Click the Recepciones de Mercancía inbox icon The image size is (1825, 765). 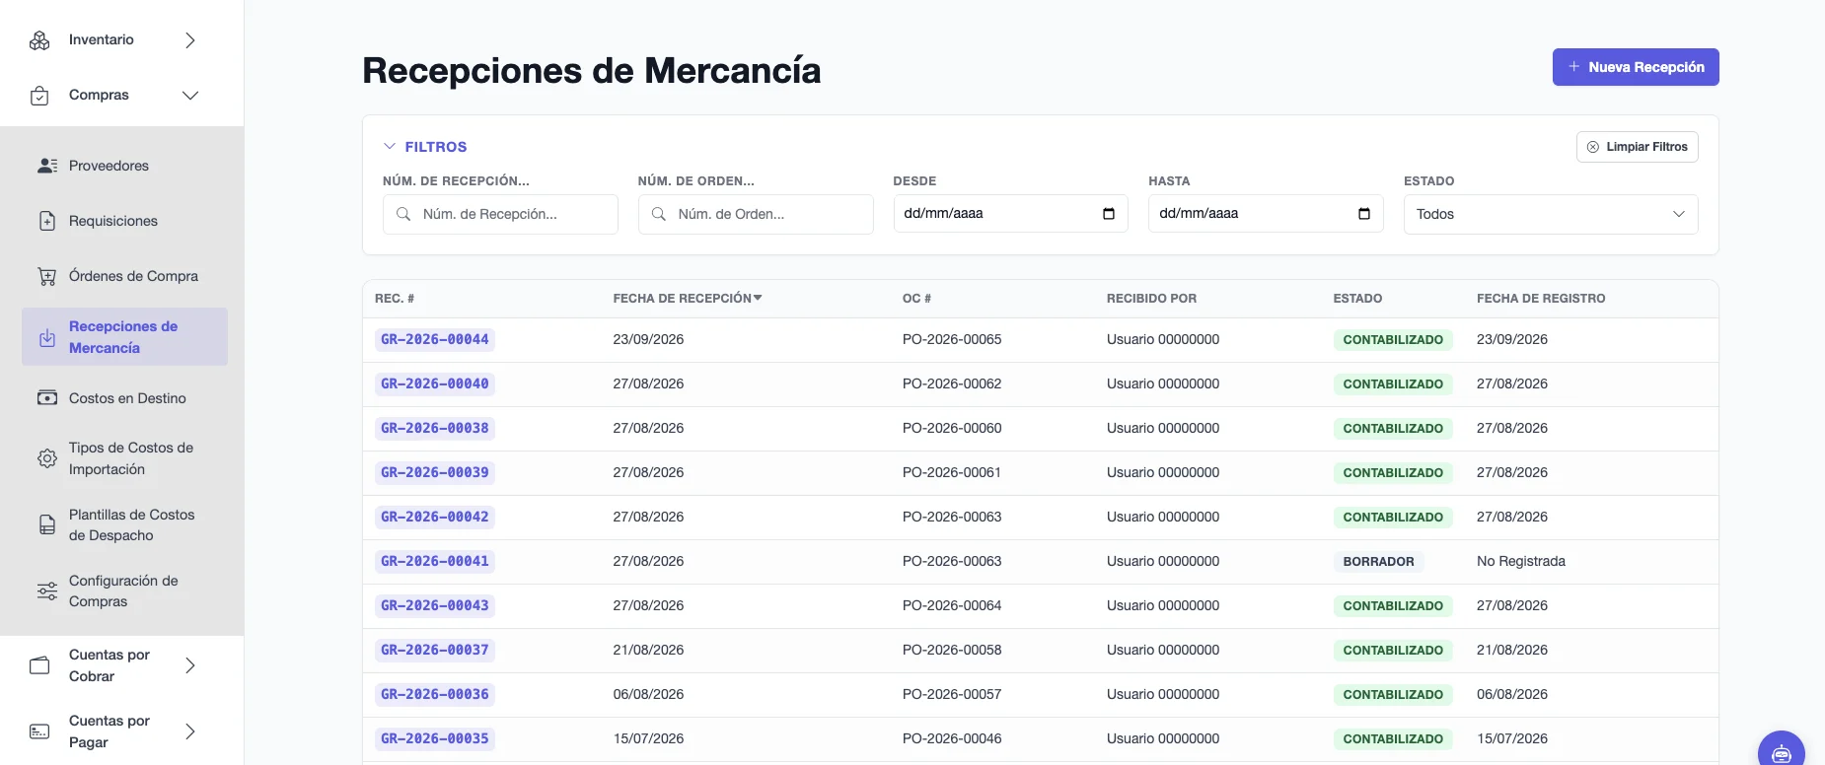[47, 337]
